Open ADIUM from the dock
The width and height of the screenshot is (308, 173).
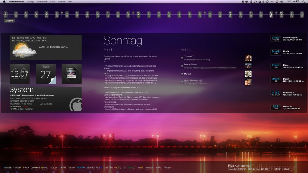pyautogui.click(x=54, y=168)
